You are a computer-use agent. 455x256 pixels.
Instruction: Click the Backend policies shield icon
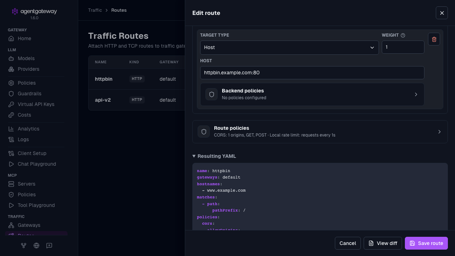(212, 94)
